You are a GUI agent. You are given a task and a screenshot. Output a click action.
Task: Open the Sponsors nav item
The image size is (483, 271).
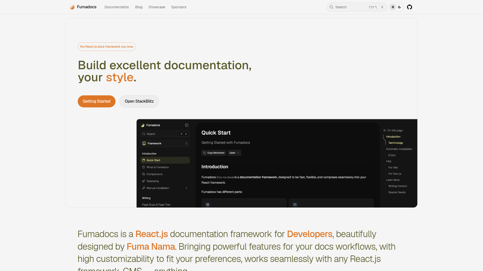[x=179, y=7]
